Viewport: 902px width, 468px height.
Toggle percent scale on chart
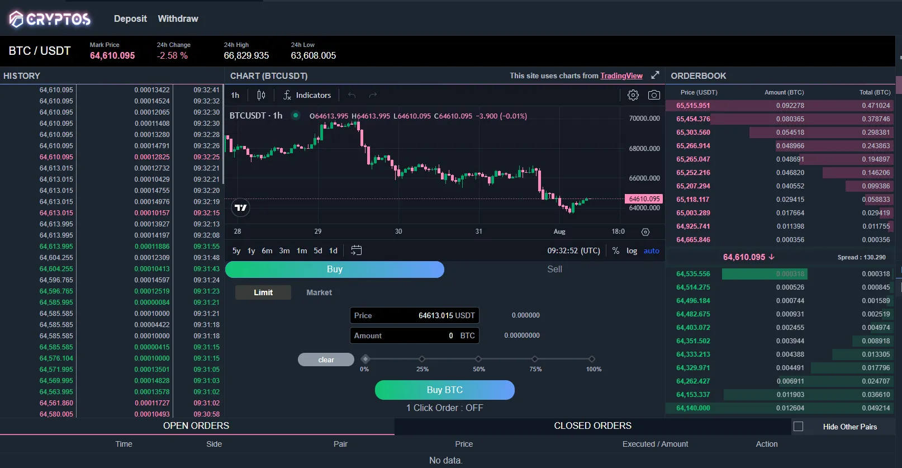click(615, 250)
